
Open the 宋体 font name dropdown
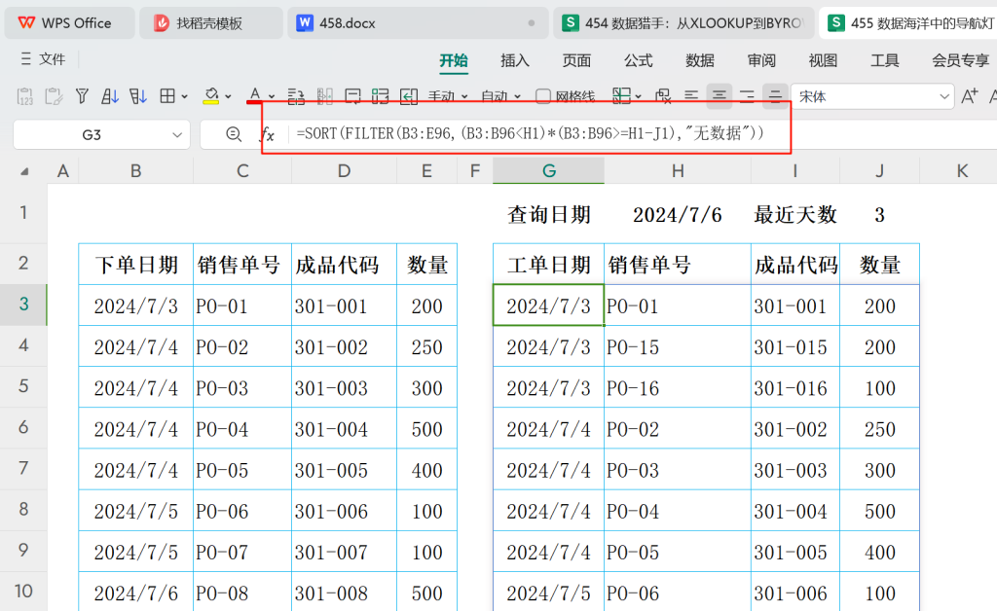pyautogui.click(x=944, y=96)
